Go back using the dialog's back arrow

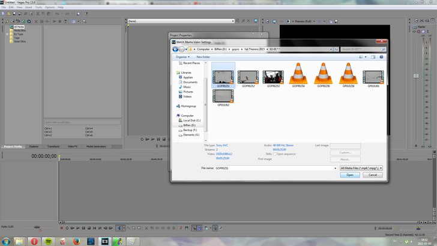(175, 49)
